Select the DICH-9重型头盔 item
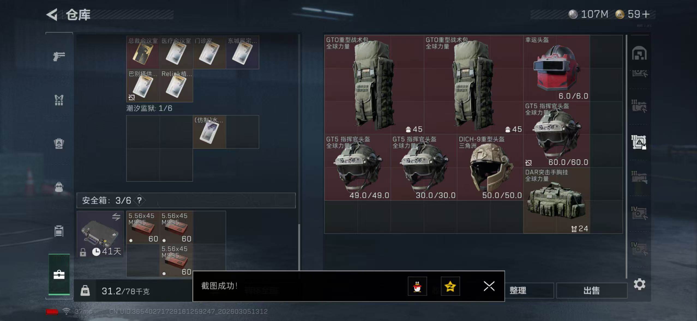This screenshot has width=697, height=321. pos(490,167)
